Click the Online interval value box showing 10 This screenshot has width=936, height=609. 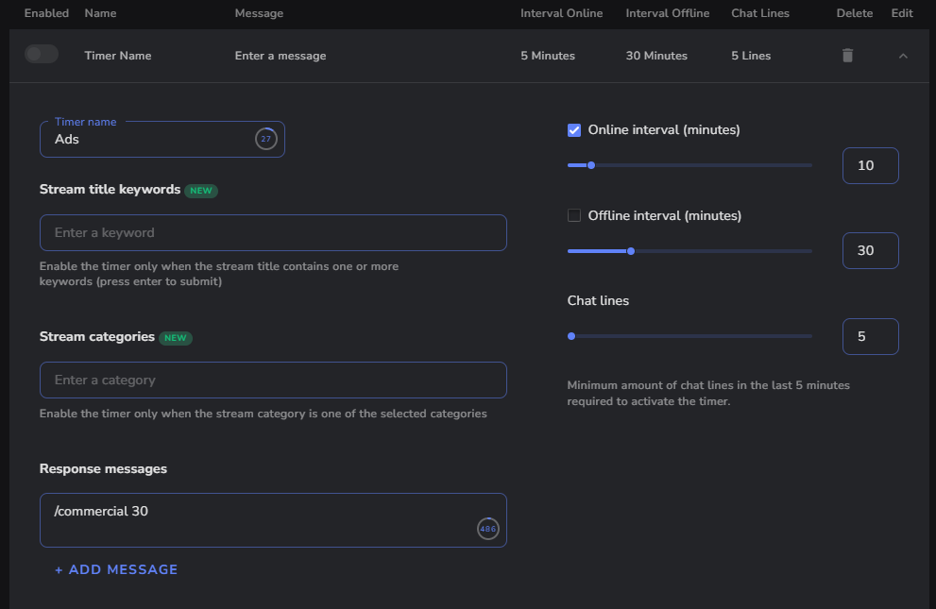[x=870, y=165]
